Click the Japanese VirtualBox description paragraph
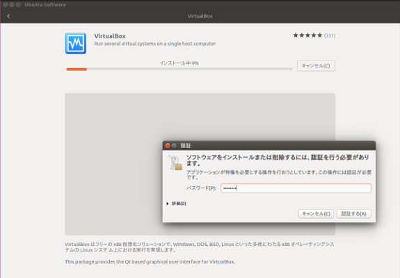Screen dimensions: 400x278 pyautogui.click(x=200, y=247)
